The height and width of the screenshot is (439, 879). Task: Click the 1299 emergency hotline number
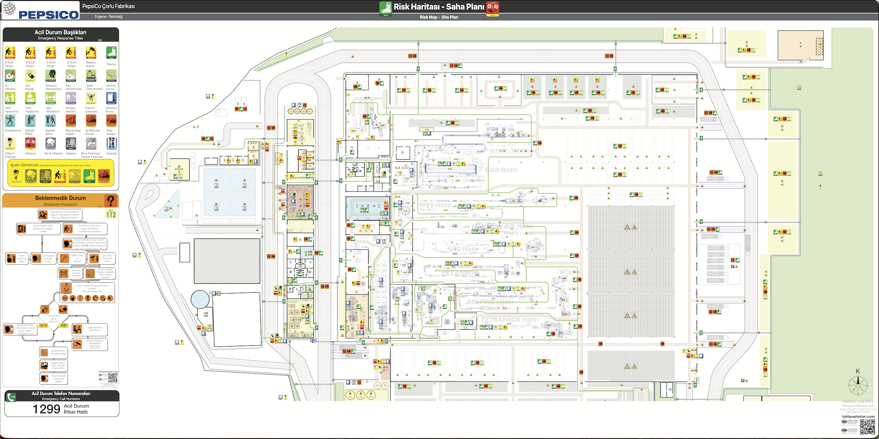[x=46, y=409]
